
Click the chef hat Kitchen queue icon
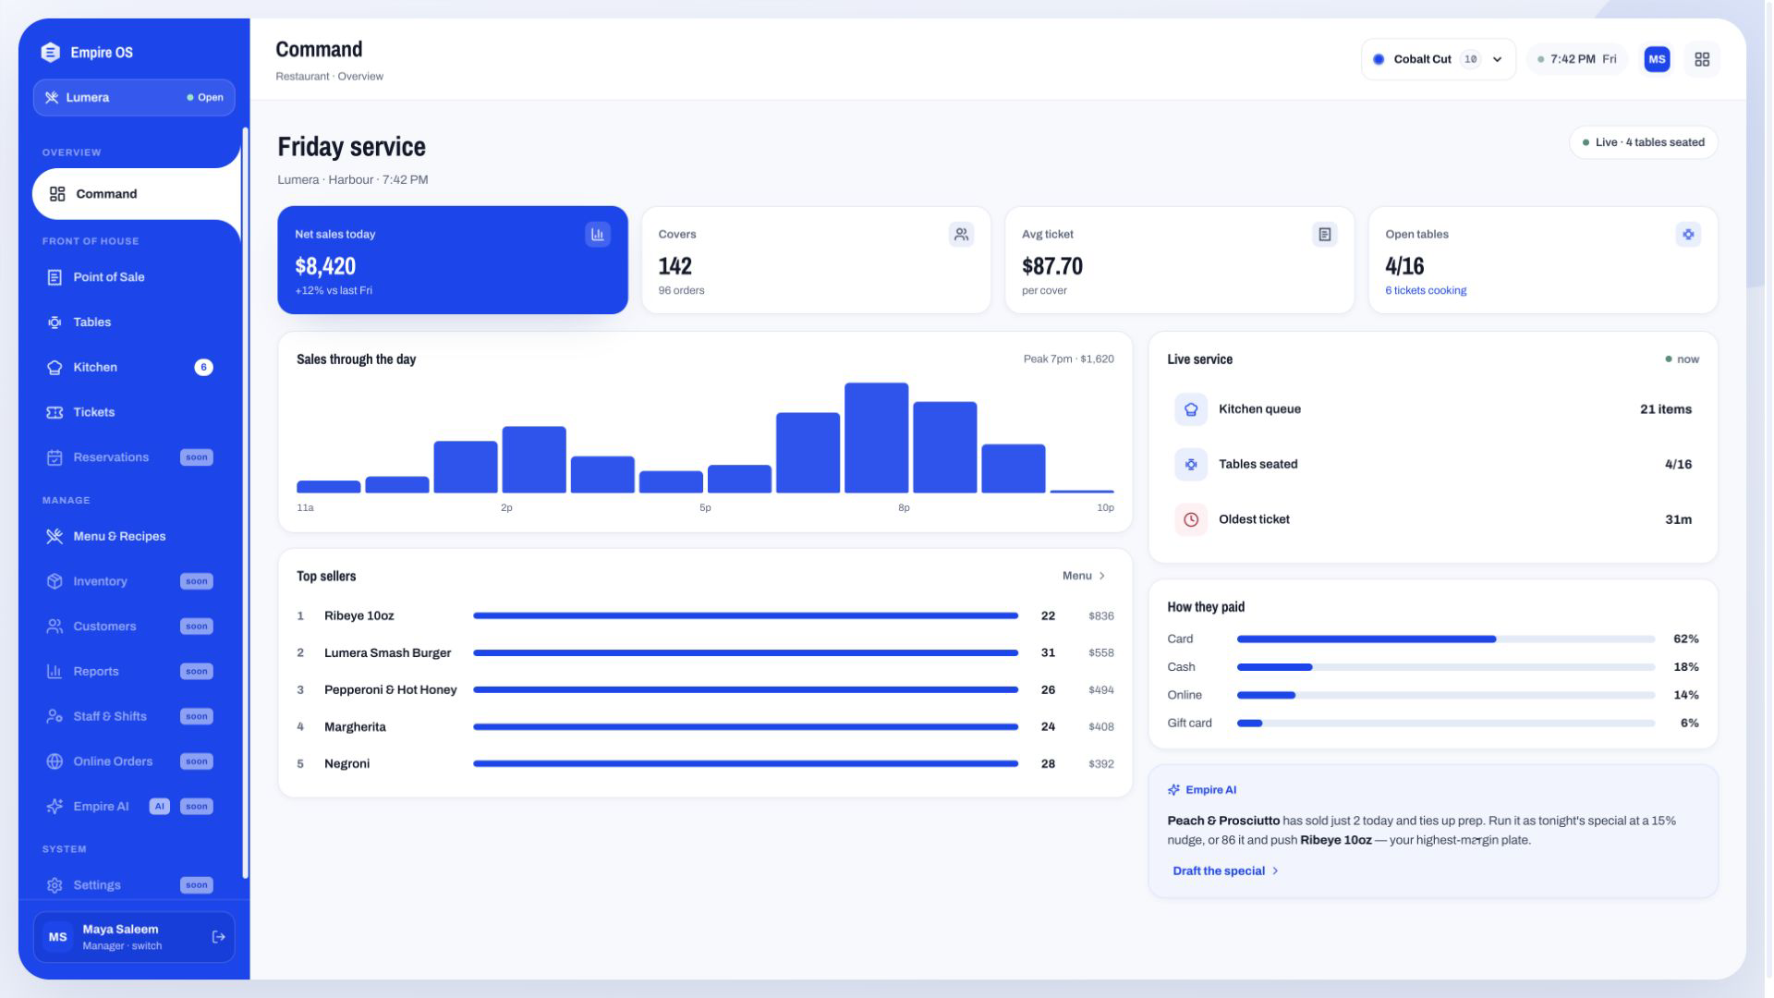[x=1191, y=409]
